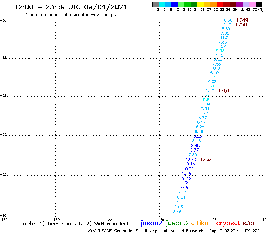Click the 7.33 wave height reading
The width and height of the screenshot is (267, 234).
[x=223, y=42]
